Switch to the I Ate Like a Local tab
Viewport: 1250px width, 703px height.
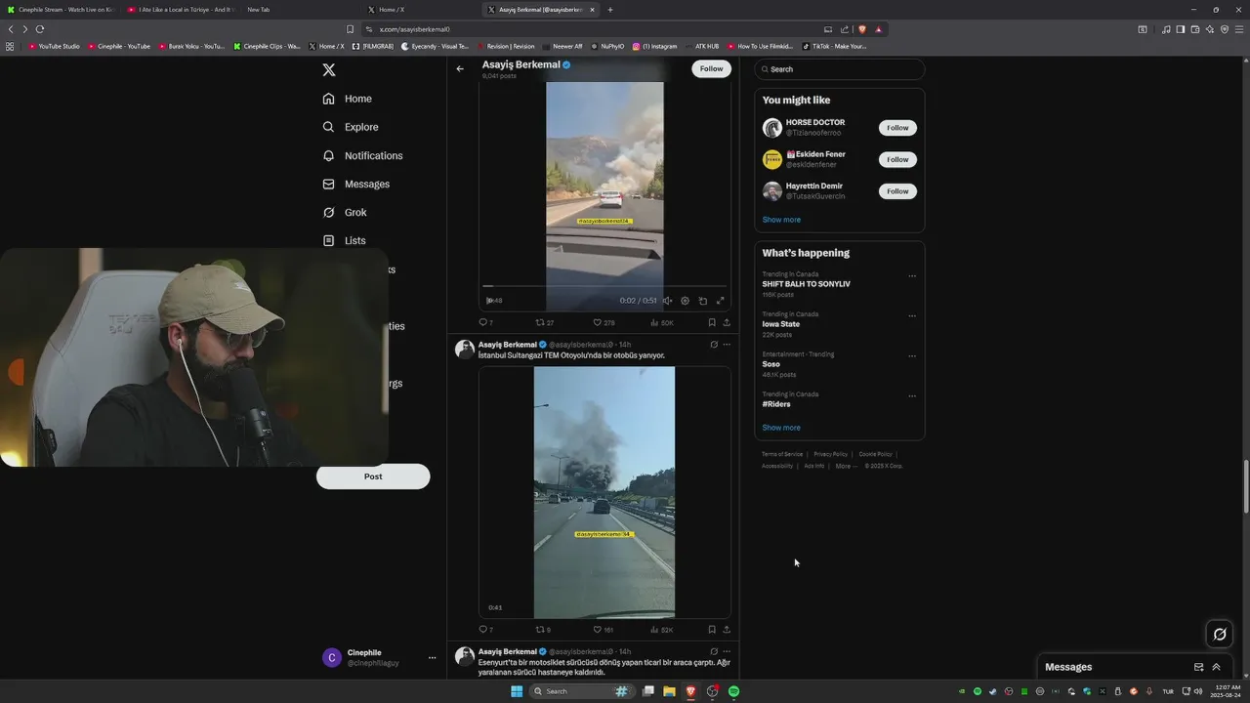tap(181, 10)
